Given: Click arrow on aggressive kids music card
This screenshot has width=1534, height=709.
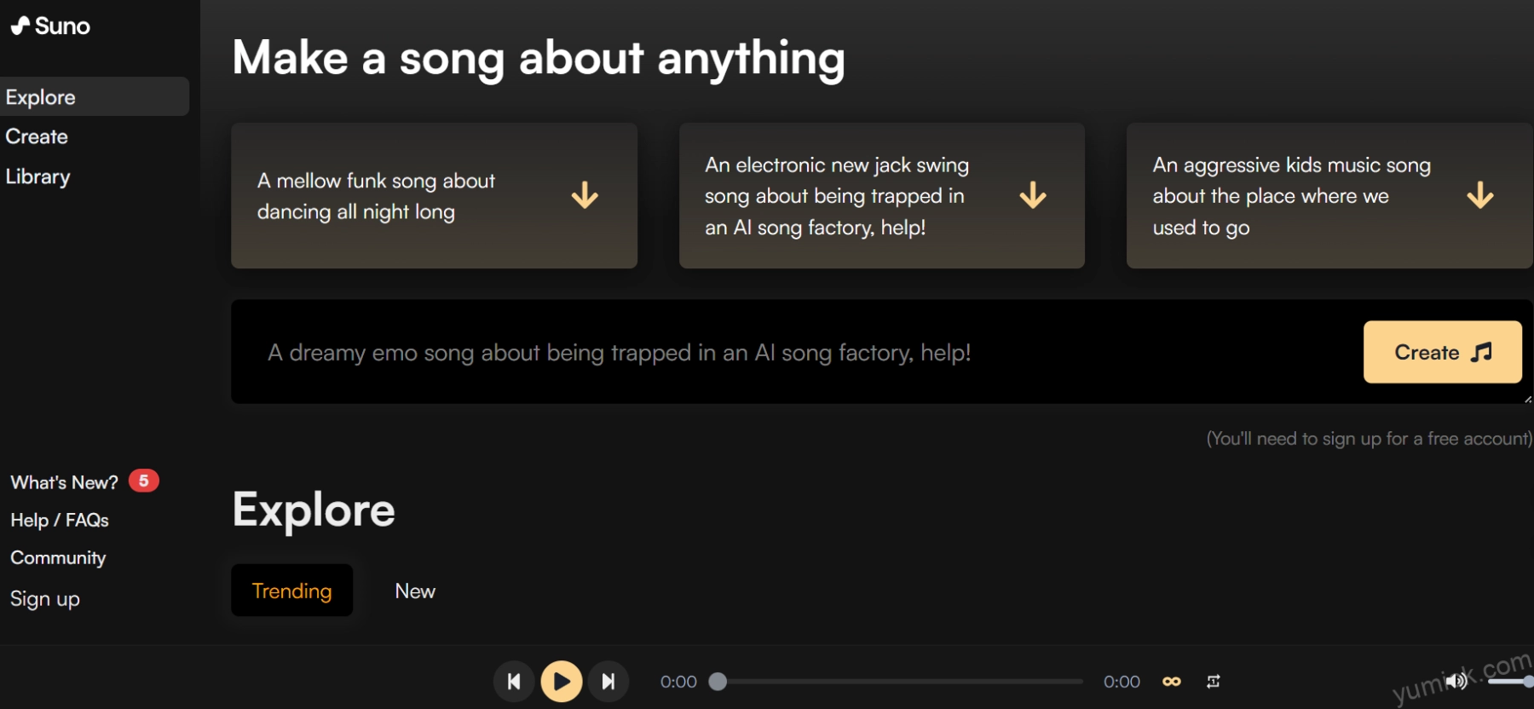Looking at the screenshot, I should [x=1480, y=195].
